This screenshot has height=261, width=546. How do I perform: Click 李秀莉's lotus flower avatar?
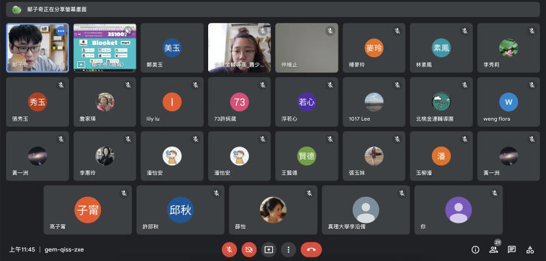pos(508,48)
